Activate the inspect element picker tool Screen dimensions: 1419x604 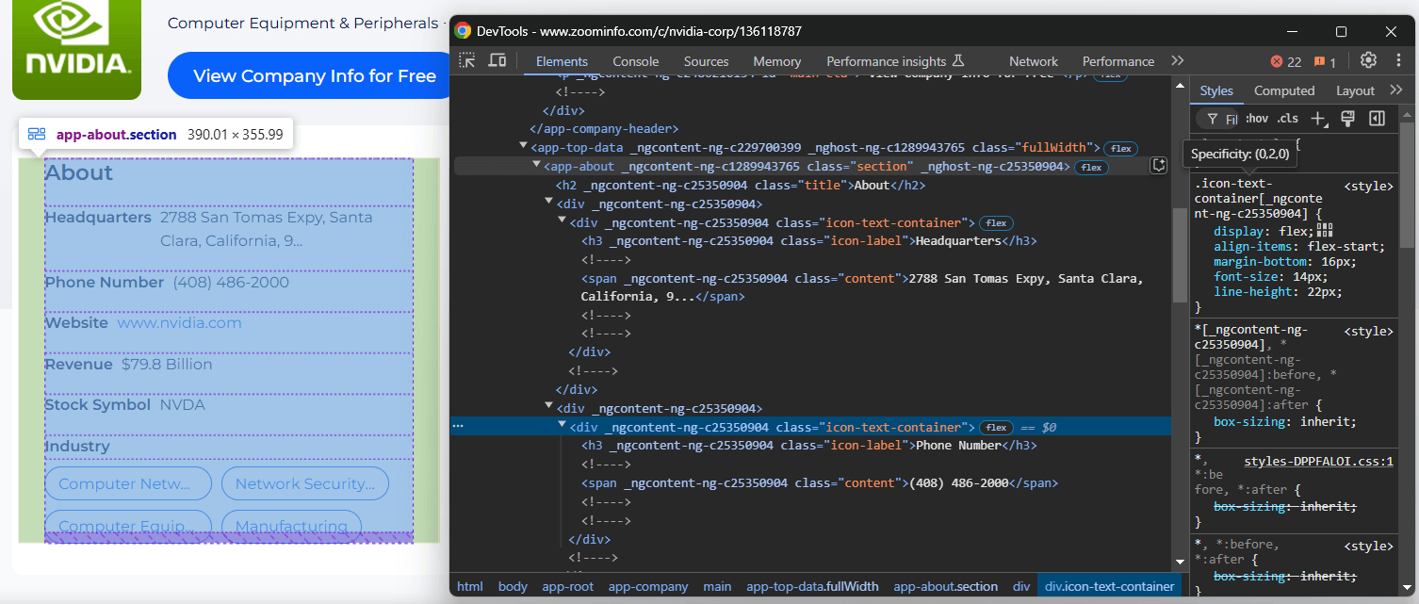pos(467,61)
